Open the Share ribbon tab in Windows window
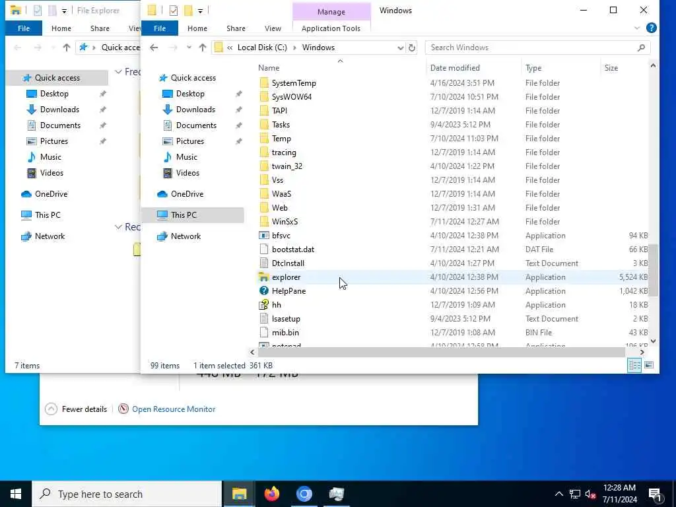Image resolution: width=676 pixels, height=507 pixels. pyautogui.click(x=236, y=28)
